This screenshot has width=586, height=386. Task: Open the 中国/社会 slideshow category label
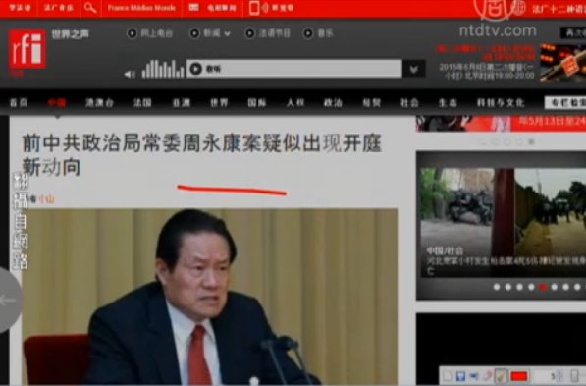pyautogui.click(x=445, y=250)
